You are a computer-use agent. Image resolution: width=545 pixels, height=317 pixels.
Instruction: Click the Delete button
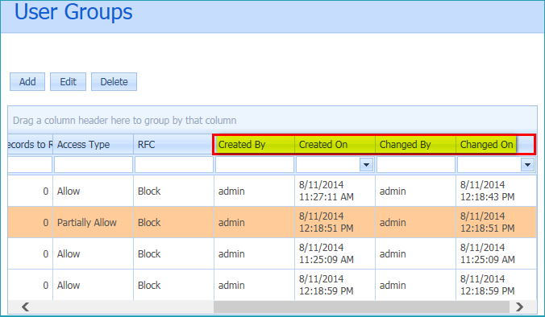point(114,82)
